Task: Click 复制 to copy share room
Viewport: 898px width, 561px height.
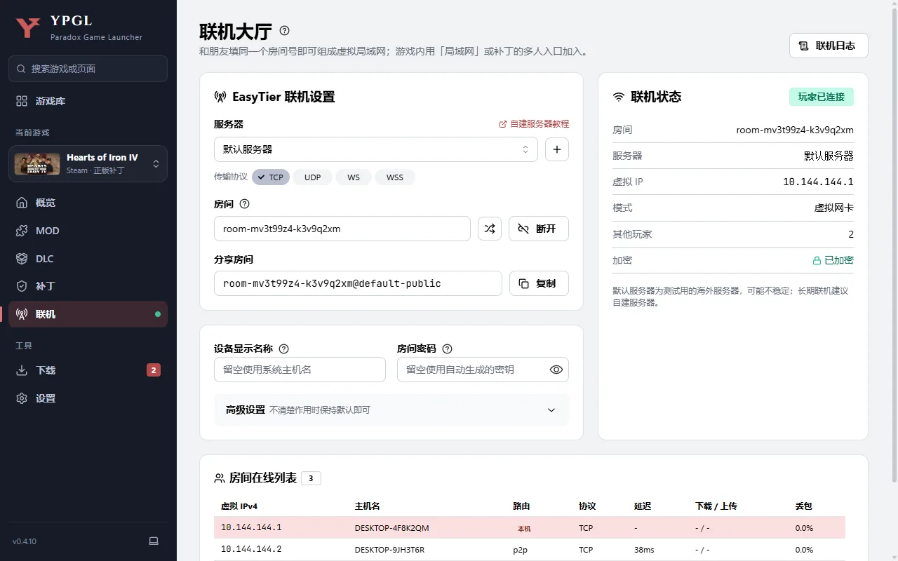Action: pos(539,283)
